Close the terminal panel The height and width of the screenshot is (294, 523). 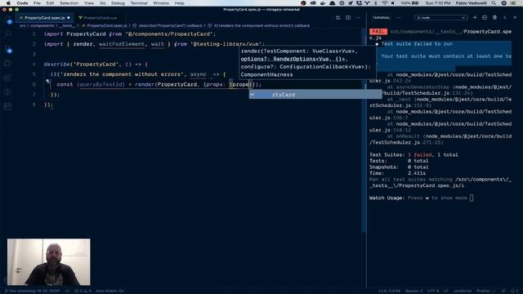(x=515, y=17)
